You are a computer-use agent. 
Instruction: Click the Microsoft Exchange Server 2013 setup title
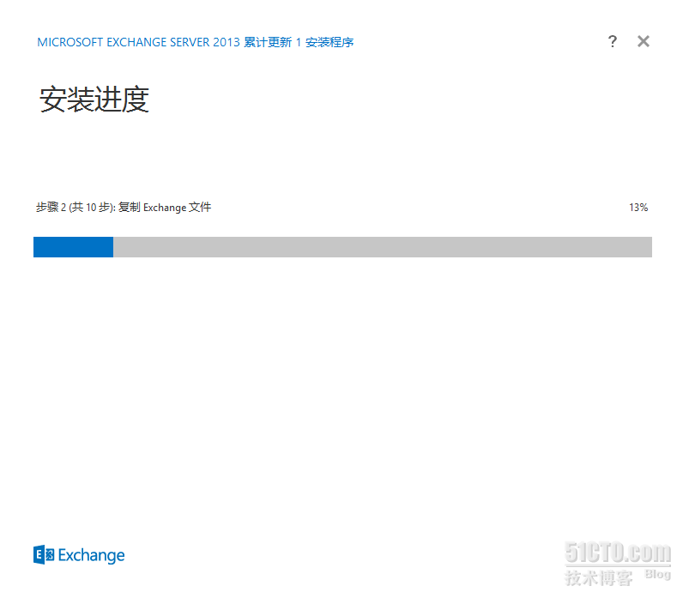pyautogui.click(x=195, y=42)
